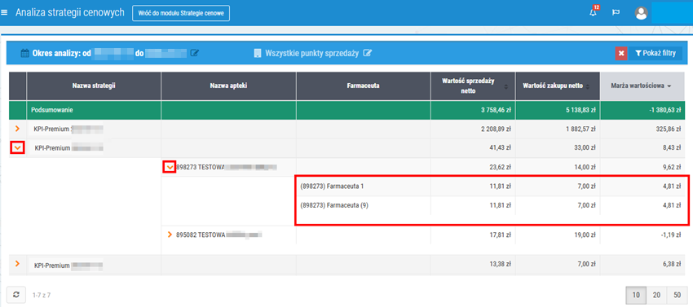Click the sales value 23,62 zł

click(501, 168)
